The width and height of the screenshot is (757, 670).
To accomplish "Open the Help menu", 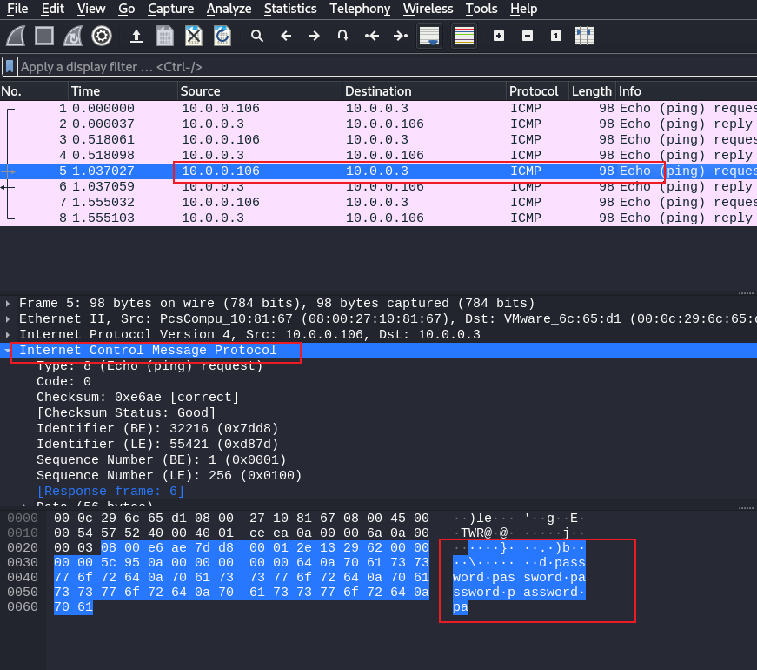I will tap(524, 9).
